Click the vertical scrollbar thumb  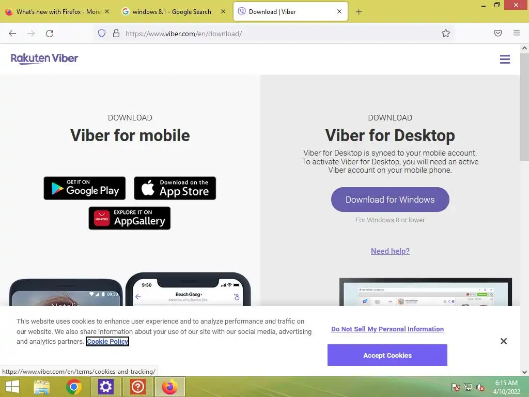[x=524, y=108]
